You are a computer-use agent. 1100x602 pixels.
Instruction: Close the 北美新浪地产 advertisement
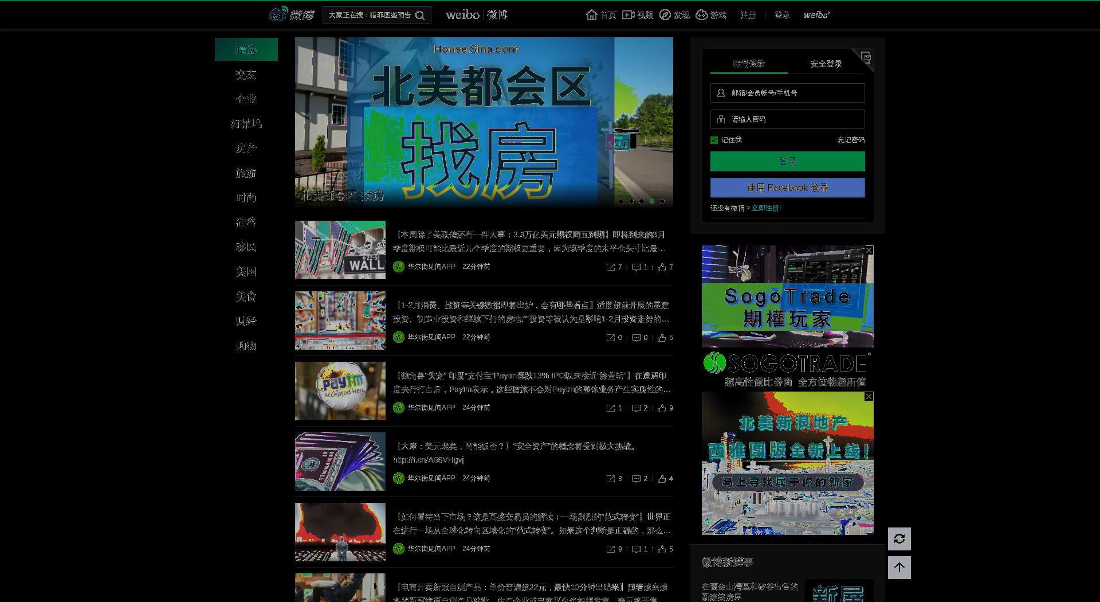coord(869,396)
